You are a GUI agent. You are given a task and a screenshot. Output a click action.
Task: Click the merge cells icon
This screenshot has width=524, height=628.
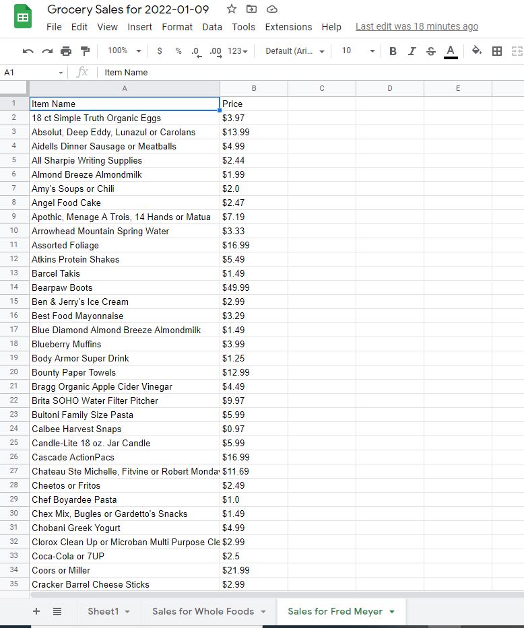coord(517,51)
